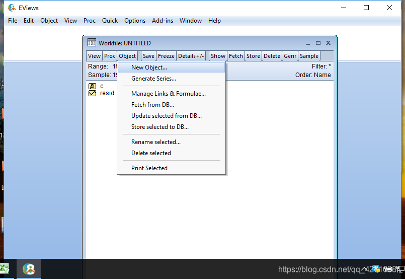Click the EViews icon in the Windows taskbar
The width and height of the screenshot is (405, 279).
29,269
